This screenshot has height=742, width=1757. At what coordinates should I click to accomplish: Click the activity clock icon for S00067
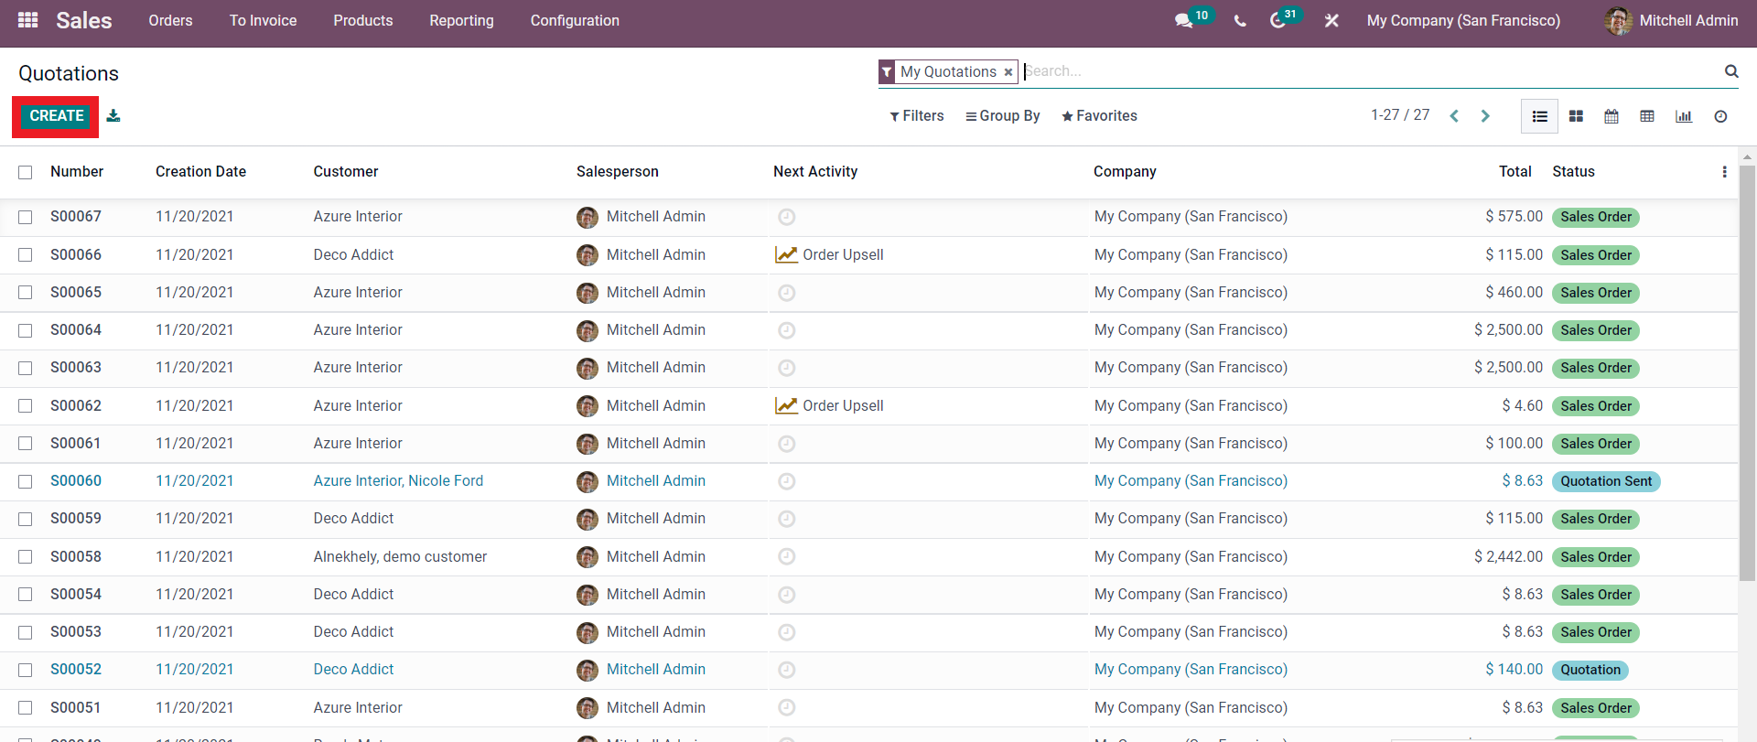click(786, 217)
